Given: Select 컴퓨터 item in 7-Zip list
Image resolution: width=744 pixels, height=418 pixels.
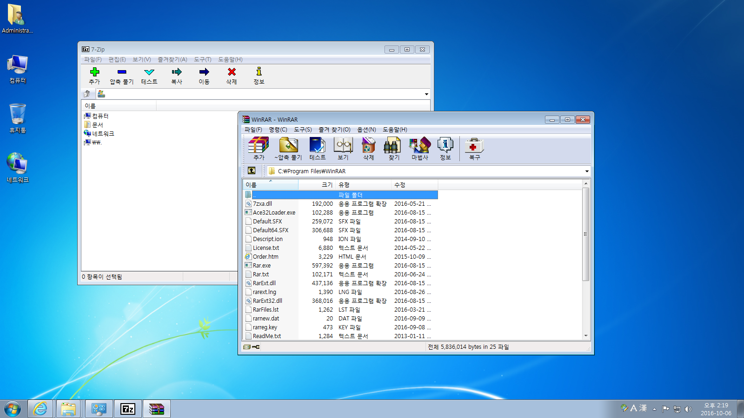Looking at the screenshot, I should (x=96, y=116).
